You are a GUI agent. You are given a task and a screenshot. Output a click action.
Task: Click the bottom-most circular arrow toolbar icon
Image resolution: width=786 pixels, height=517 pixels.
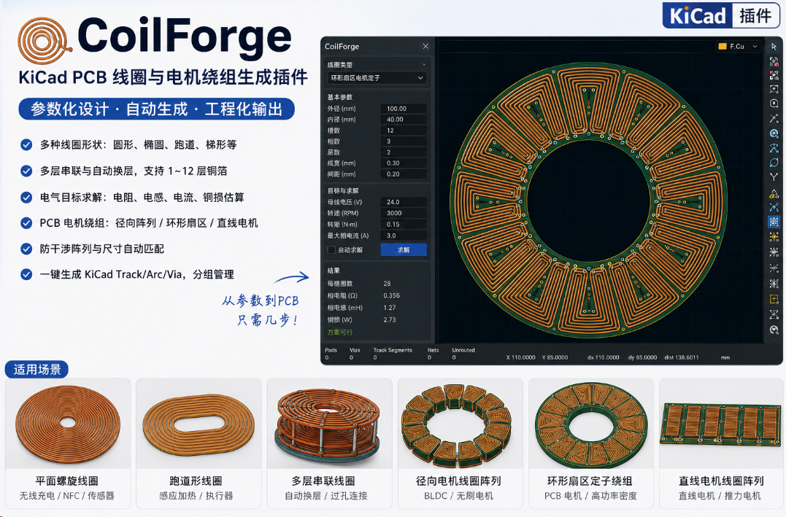pyautogui.click(x=774, y=330)
